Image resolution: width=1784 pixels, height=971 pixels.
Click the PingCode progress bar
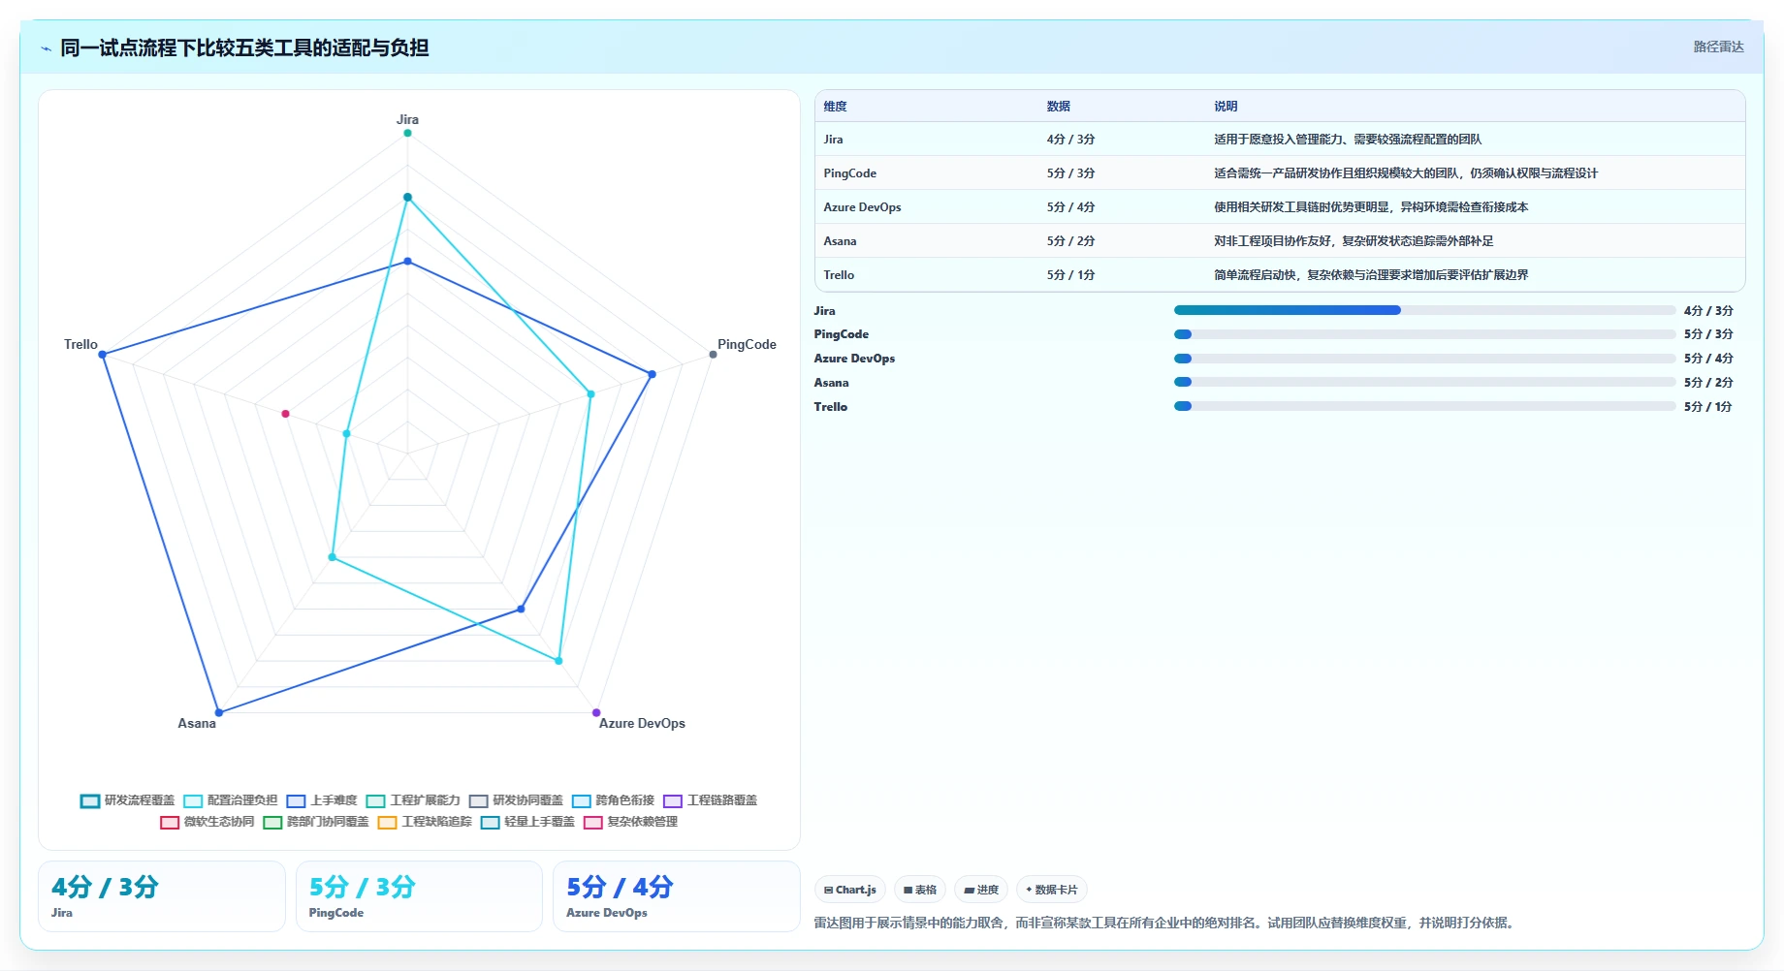click(1424, 334)
